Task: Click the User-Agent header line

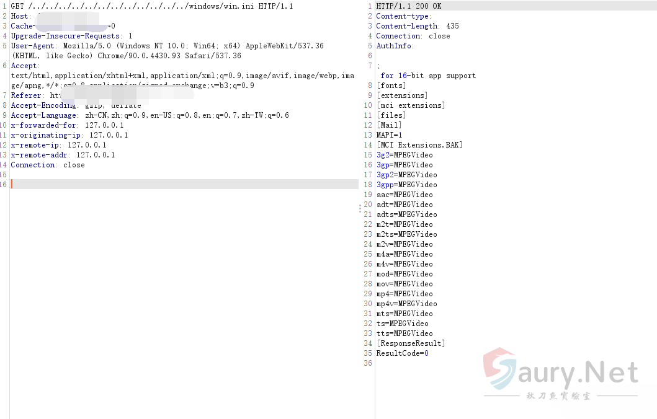Action: [x=167, y=46]
